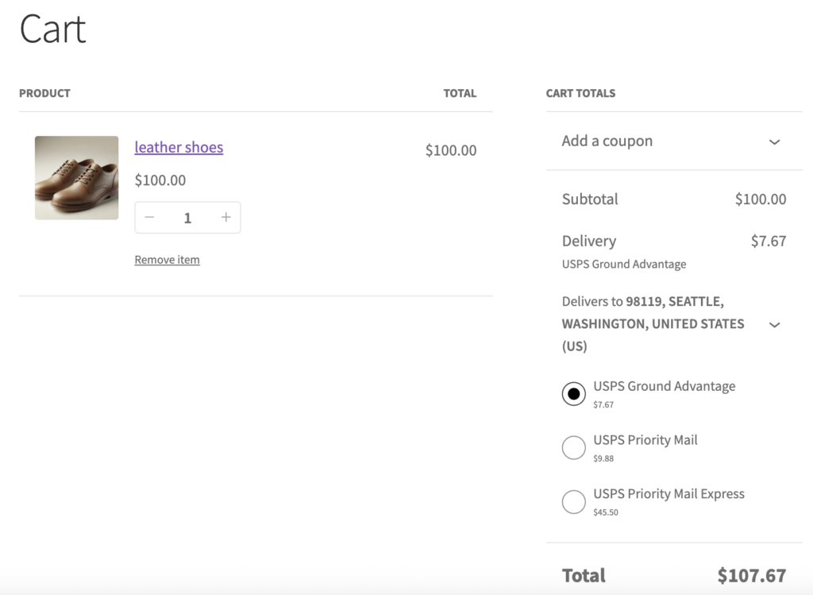
Task: Open the leather shoes product link
Action: 179,148
